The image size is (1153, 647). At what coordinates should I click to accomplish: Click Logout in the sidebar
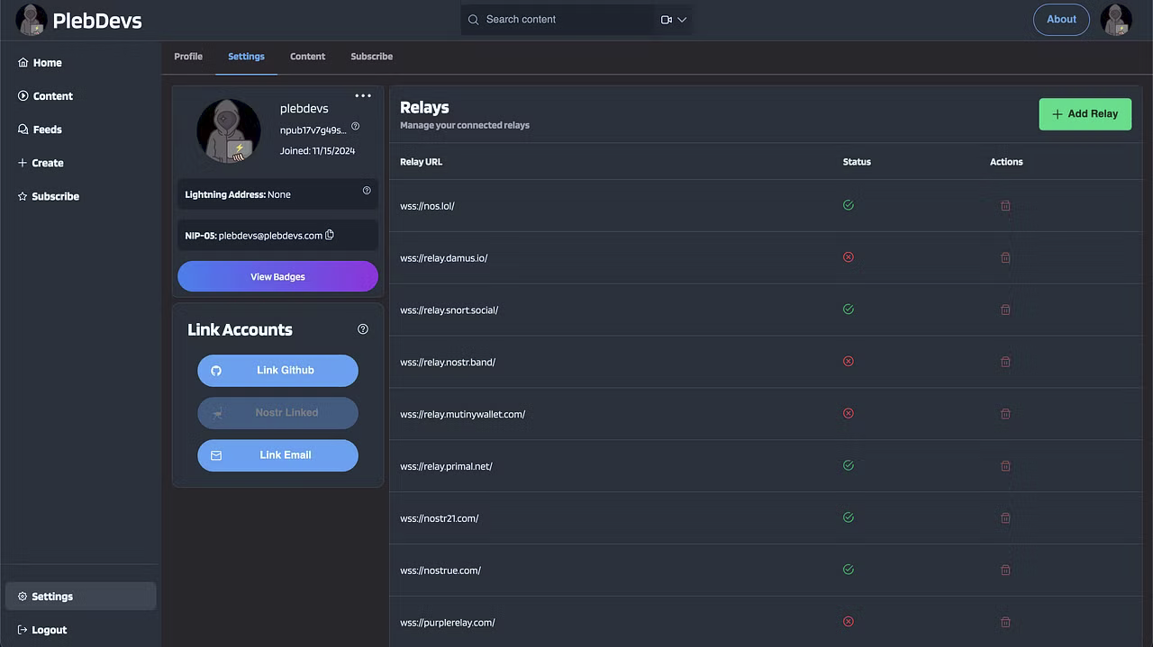coord(49,630)
